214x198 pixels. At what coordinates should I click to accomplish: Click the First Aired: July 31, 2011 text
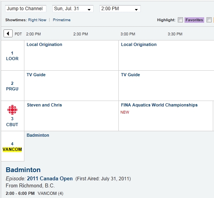point(103,178)
